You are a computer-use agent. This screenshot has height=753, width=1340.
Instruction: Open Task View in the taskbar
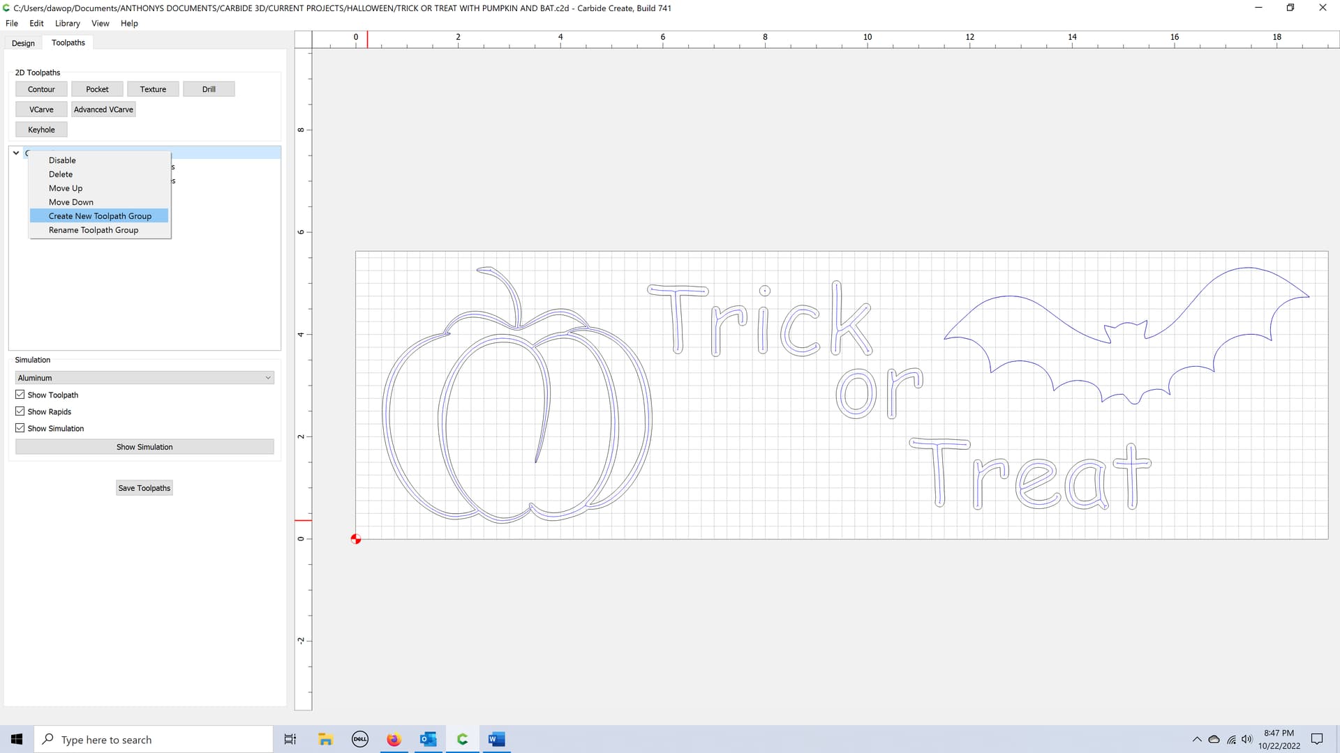(290, 739)
